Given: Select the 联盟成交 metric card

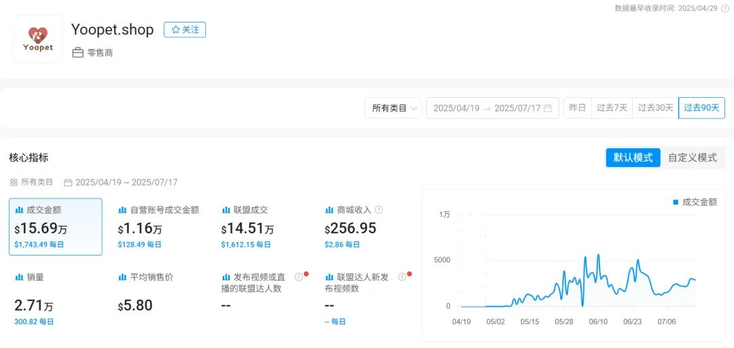Looking at the screenshot, I should 262,227.
